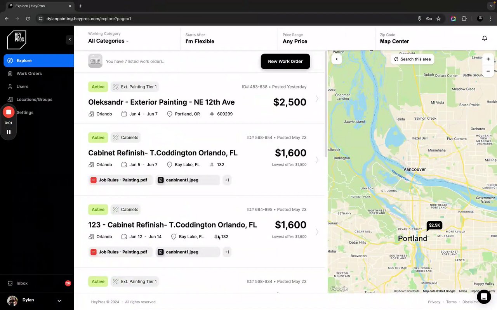Image resolution: width=497 pixels, height=310 pixels.
Task: Click Ext. Painting Tier 1 tag on Oleksandr order
Action: click(x=135, y=87)
